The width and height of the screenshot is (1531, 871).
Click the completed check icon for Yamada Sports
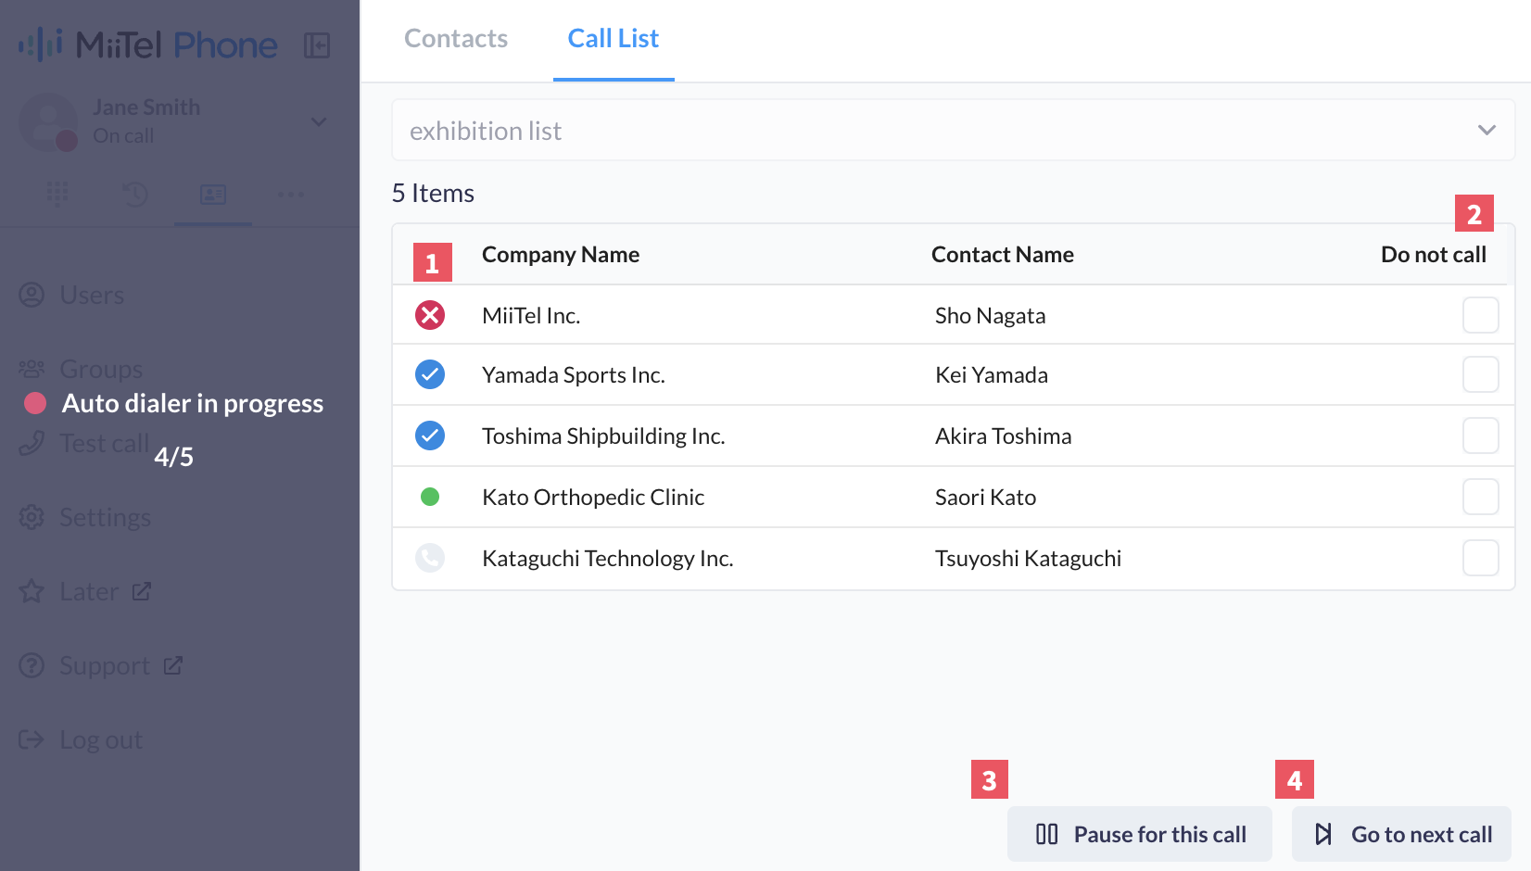pos(430,374)
